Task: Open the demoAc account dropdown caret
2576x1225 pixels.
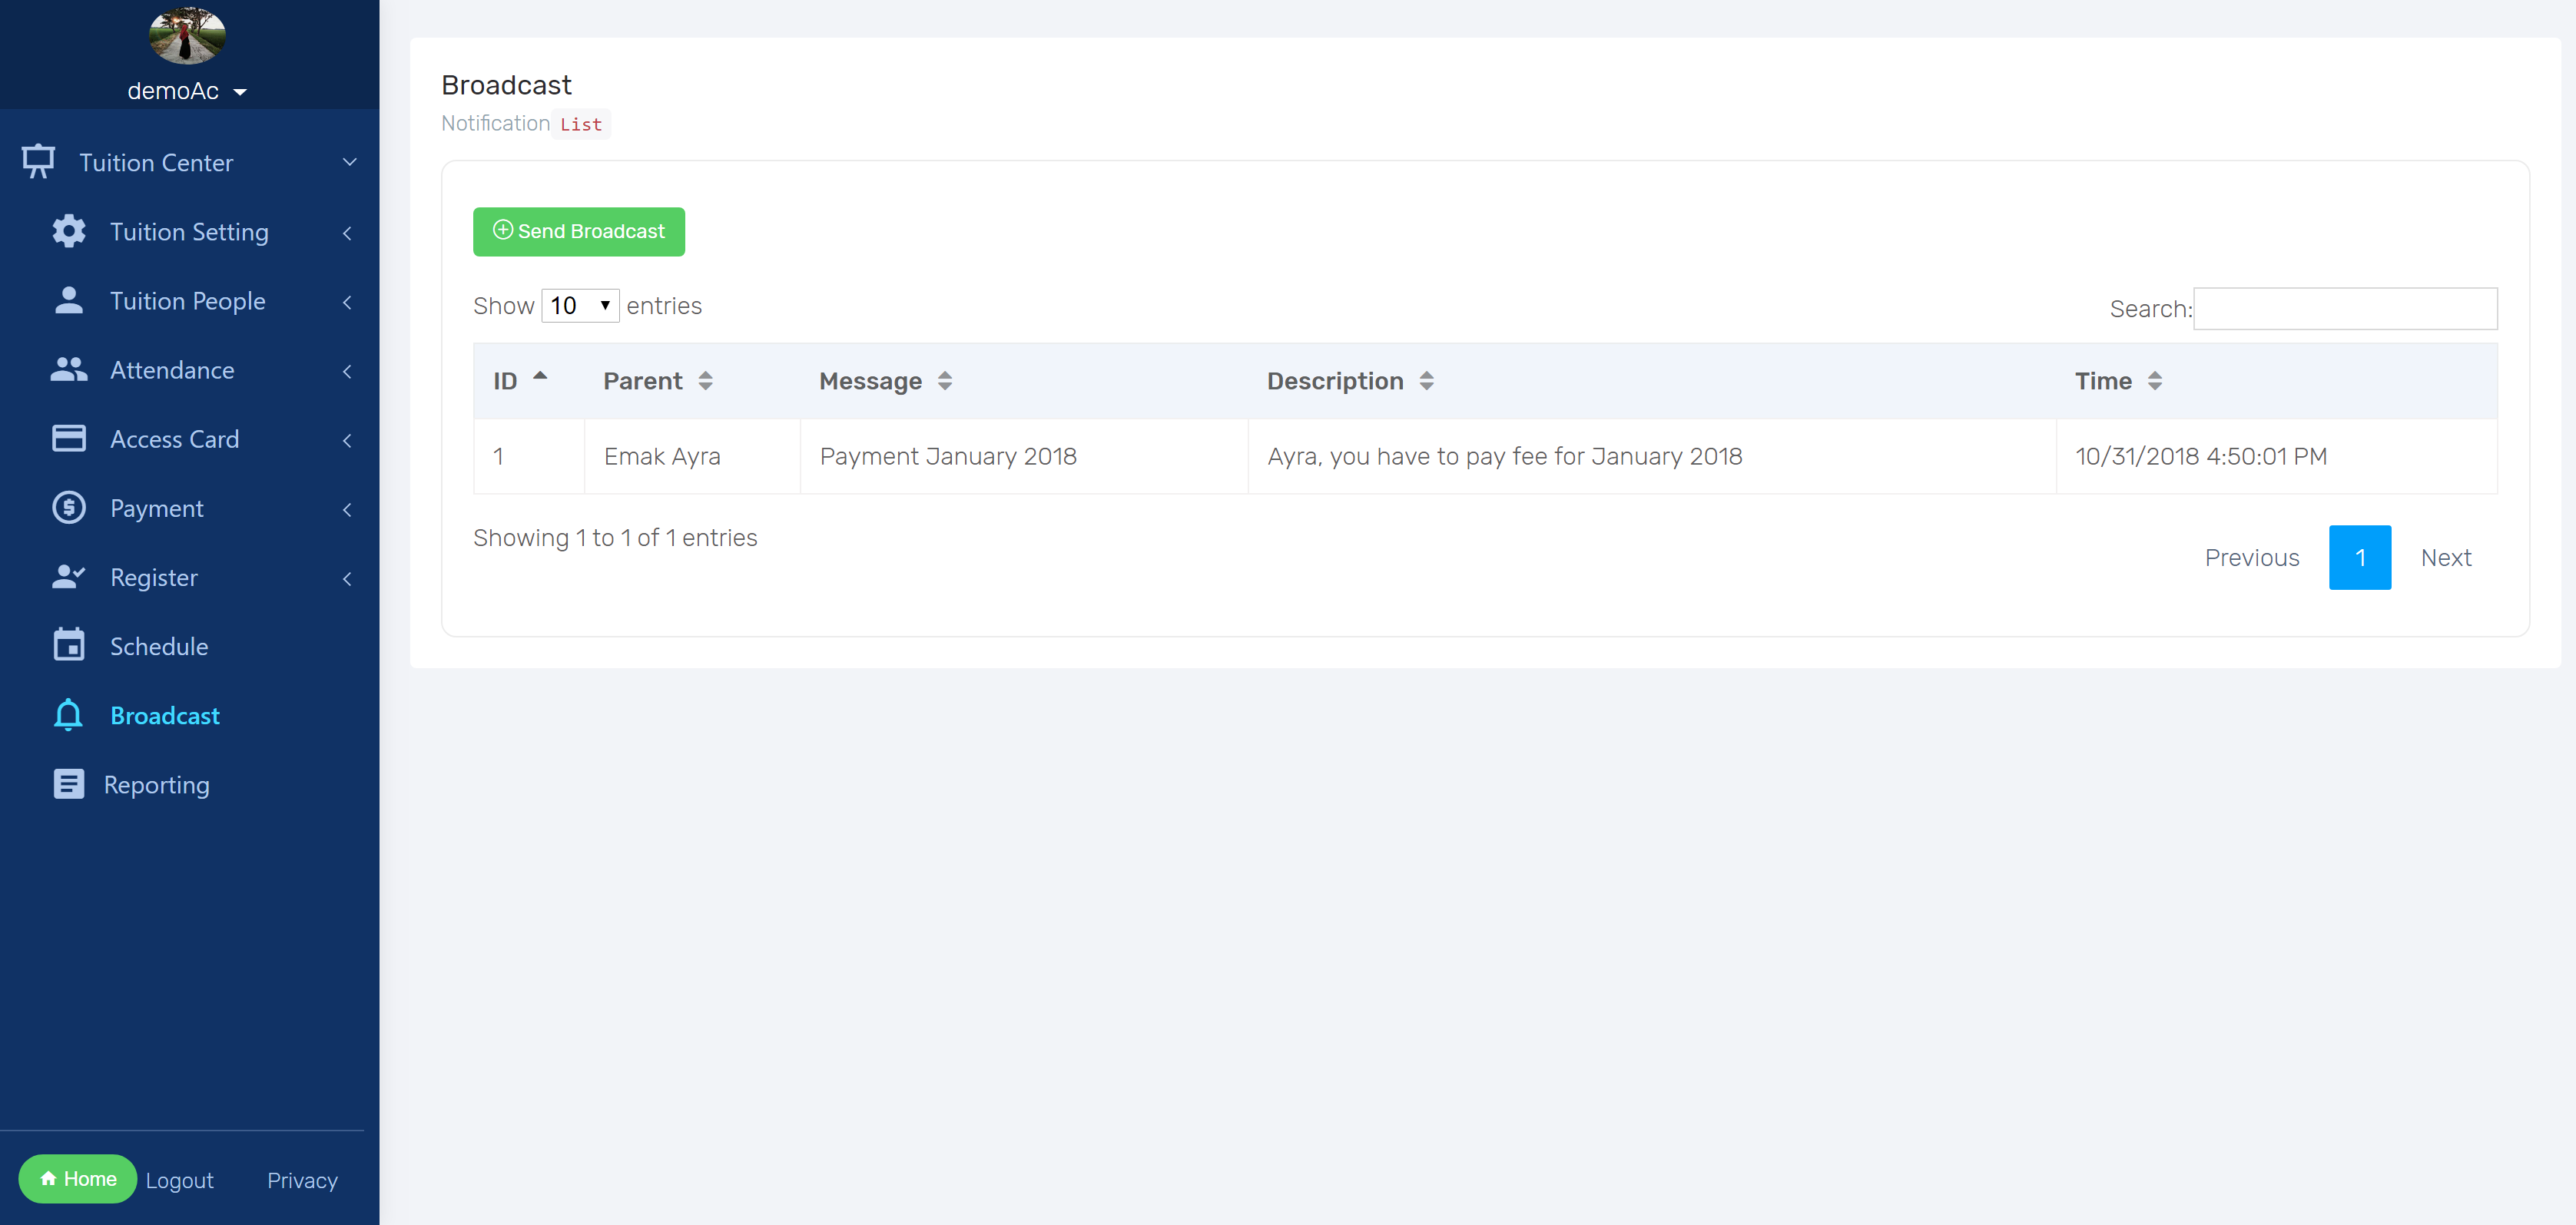Action: point(240,92)
